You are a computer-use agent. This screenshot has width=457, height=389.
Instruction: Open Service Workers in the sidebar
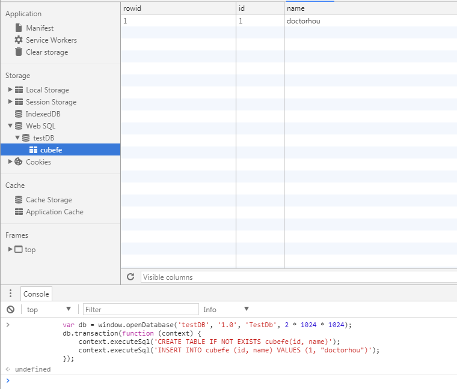(x=51, y=40)
